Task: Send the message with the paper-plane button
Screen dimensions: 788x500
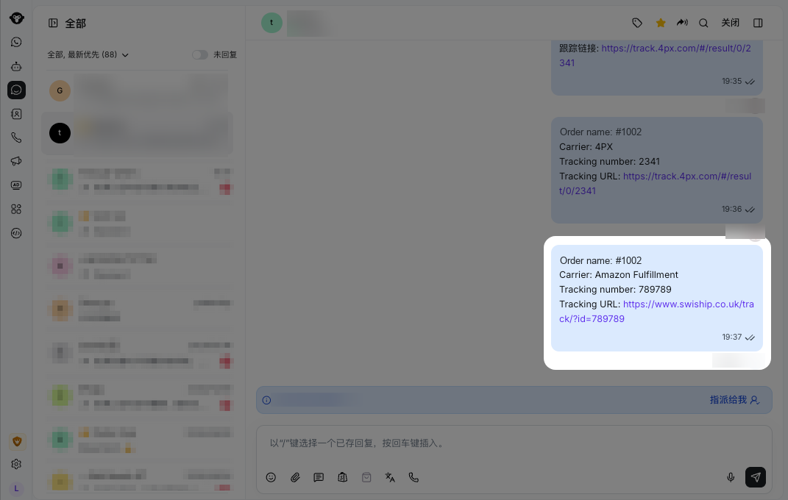Action: [756, 477]
